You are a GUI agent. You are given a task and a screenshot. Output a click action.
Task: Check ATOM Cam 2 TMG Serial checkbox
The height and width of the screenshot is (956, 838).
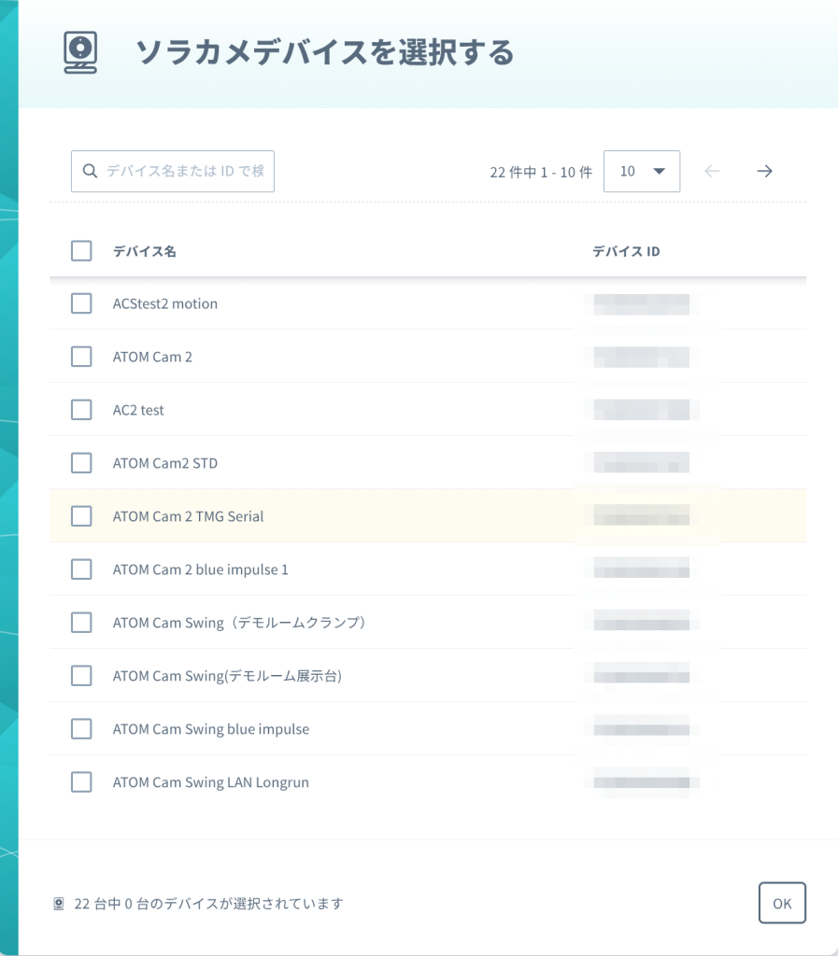[81, 516]
